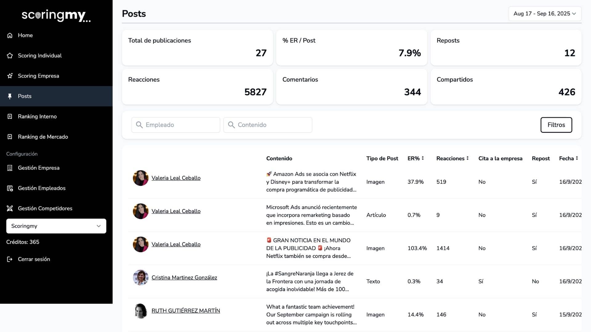Toggle sorting on the ER% column
The width and height of the screenshot is (591, 332).
[x=423, y=158]
